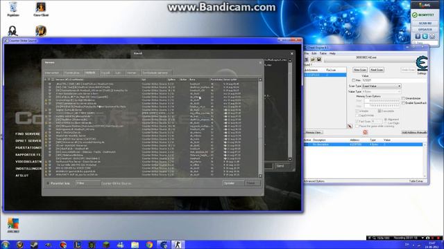
Task: Open the Value Type dropdown
Action: (382, 92)
